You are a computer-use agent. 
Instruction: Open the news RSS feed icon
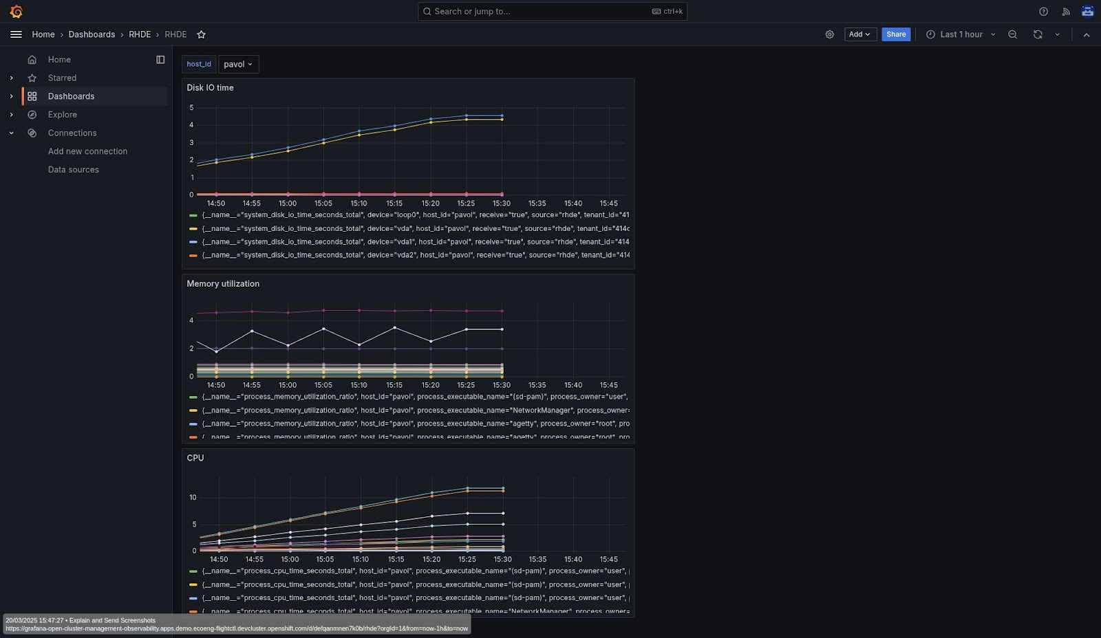click(x=1066, y=12)
